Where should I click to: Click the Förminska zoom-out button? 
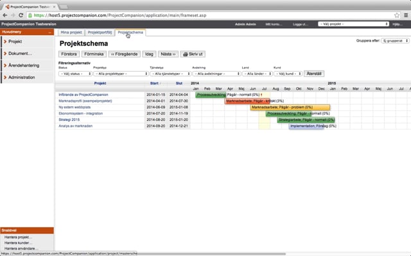click(94, 54)
